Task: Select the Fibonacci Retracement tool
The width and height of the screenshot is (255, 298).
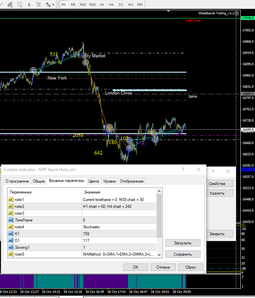Action: 20,5
